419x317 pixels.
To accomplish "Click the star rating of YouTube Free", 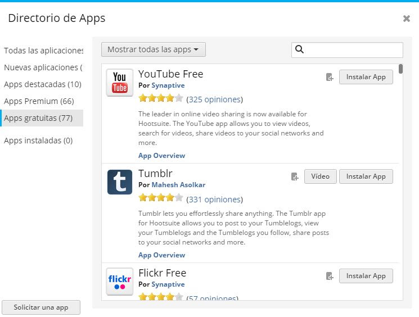I will click(161, 98).
